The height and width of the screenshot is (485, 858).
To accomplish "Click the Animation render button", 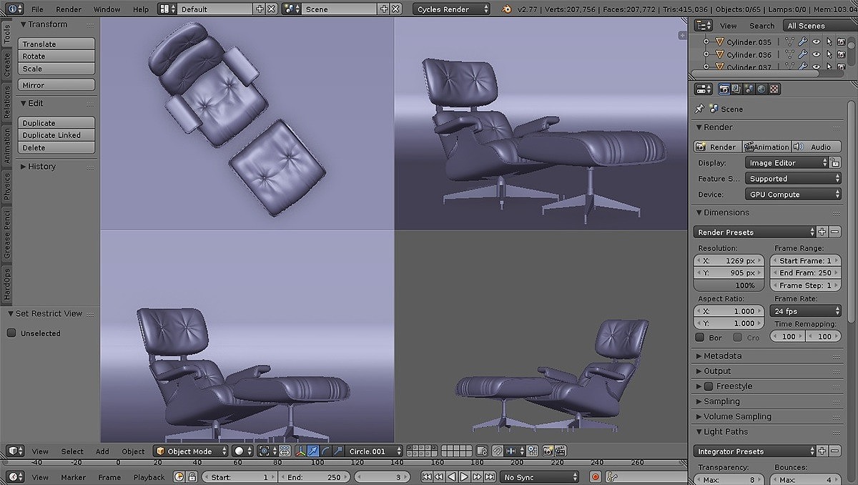I will (x=766, y=147).
